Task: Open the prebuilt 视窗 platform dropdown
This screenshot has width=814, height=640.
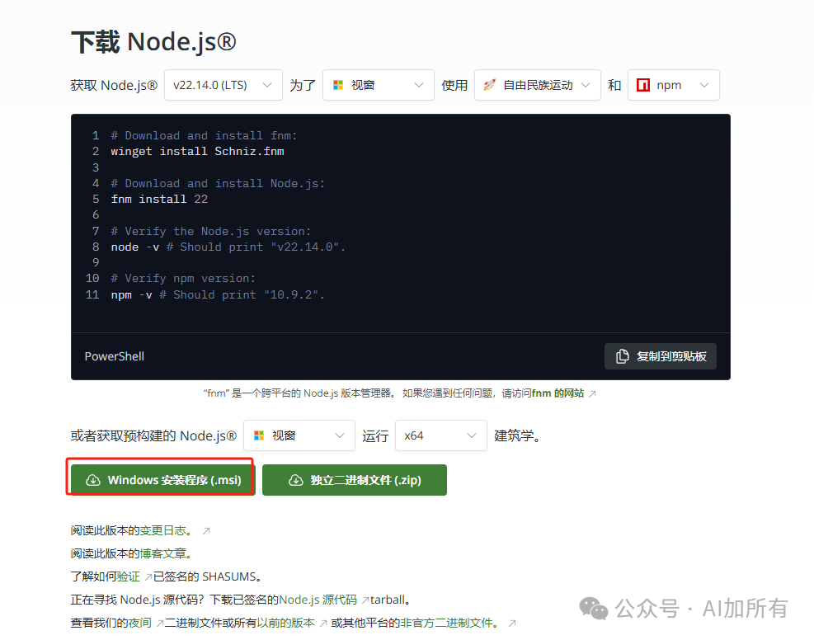Action: pos(299,435)
